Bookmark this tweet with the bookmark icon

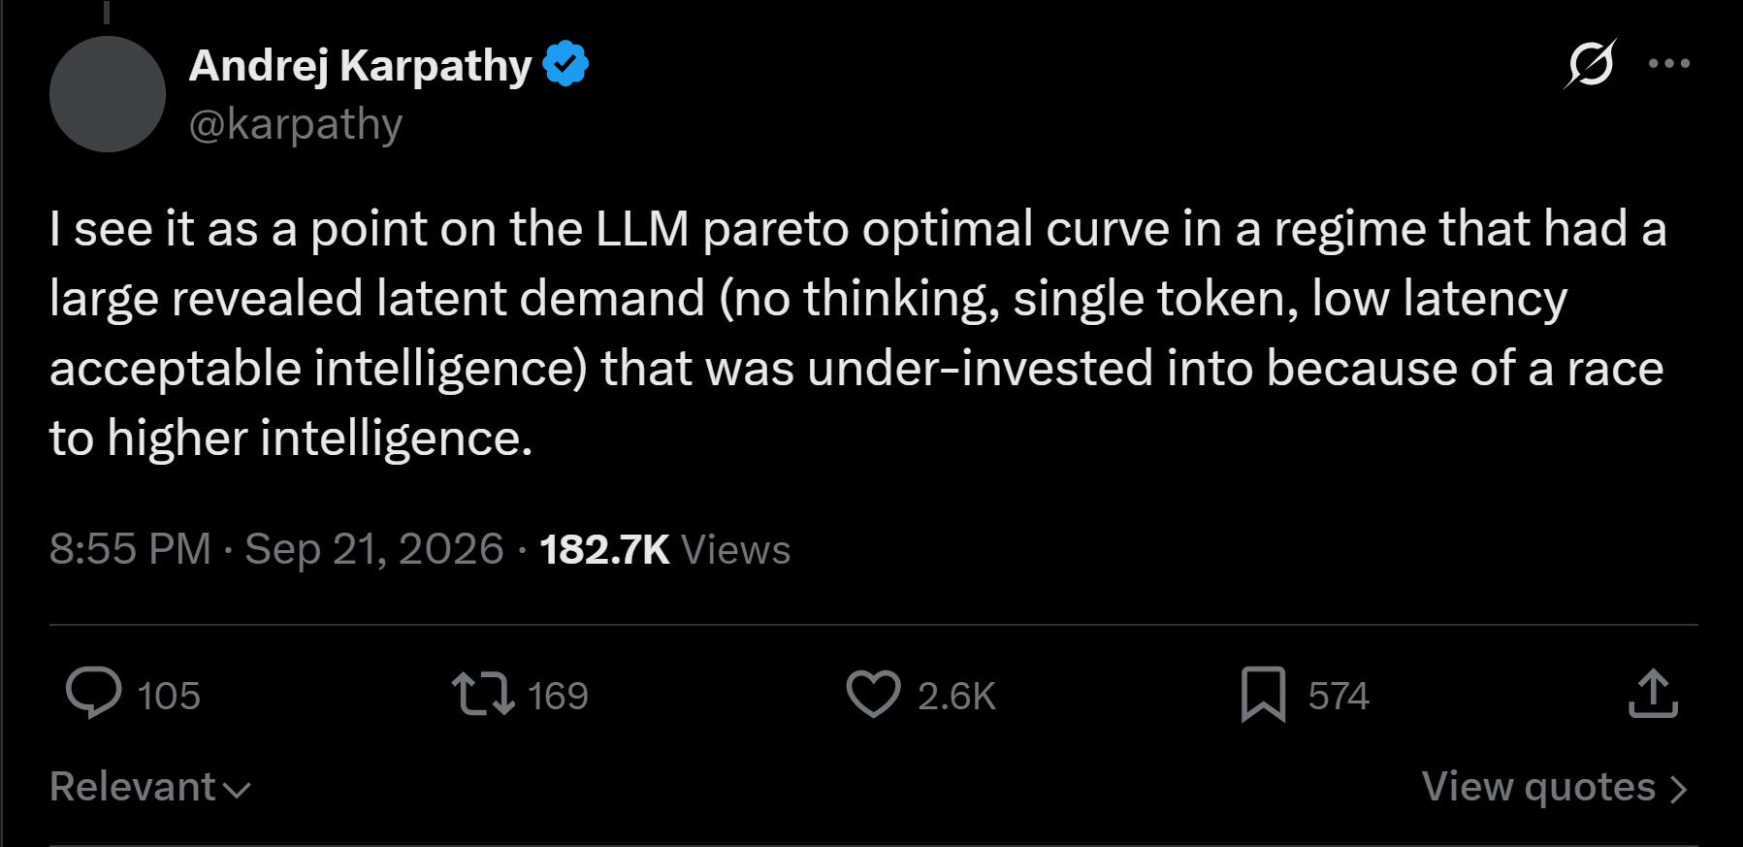click(1263, 695)
